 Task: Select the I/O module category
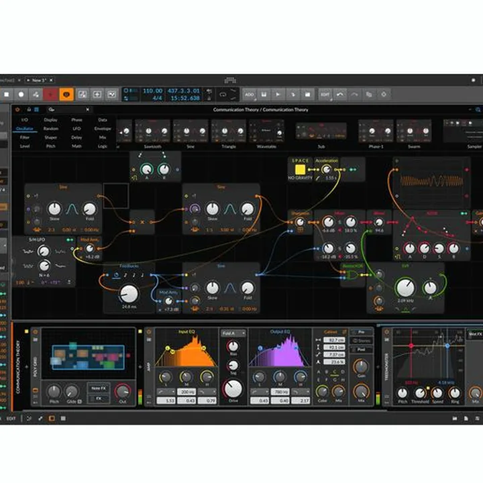(25, 119)
